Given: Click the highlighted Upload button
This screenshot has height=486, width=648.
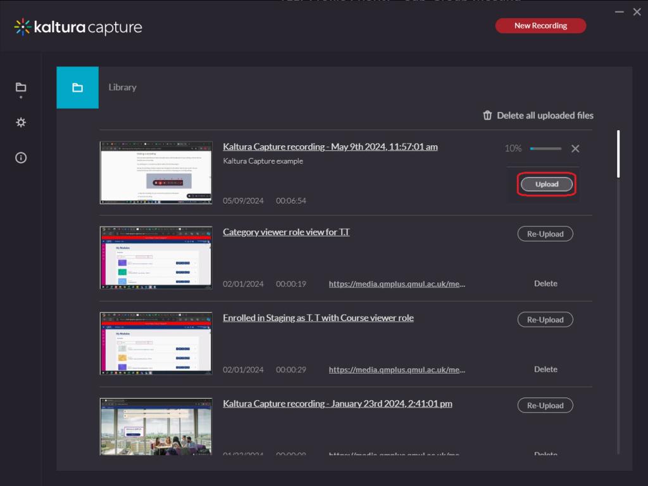Looking at the screenshot, I should (x=545, y=184).
